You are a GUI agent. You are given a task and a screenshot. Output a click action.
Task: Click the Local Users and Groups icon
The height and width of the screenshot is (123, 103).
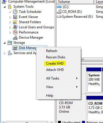tap(15, 27)
